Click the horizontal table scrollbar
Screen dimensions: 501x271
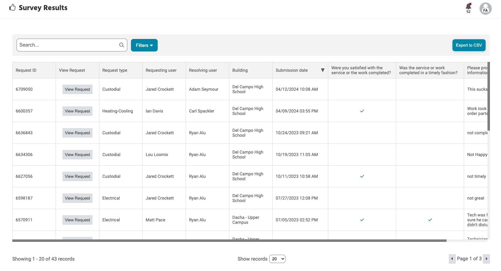click(229, 241)
